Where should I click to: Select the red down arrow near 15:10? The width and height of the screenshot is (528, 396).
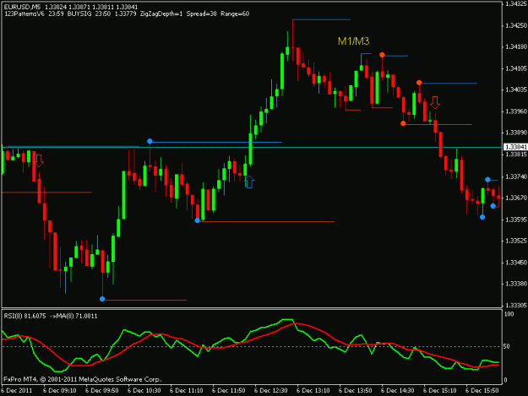point(435,103)
